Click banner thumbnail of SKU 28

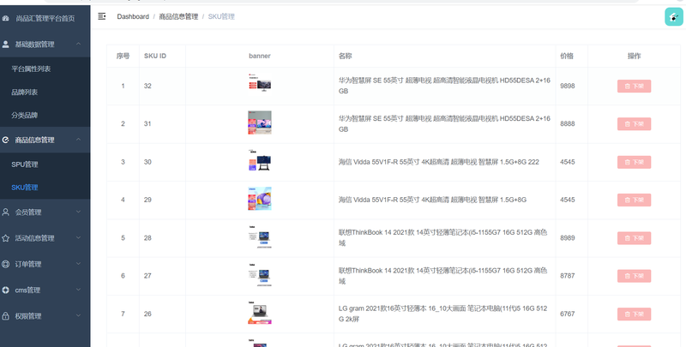[260, 236]
